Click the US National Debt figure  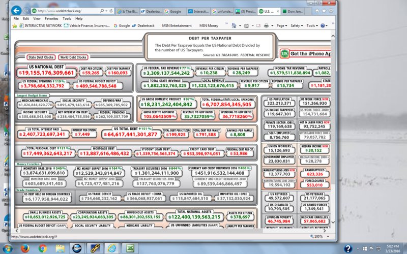[x=46, y=73]
